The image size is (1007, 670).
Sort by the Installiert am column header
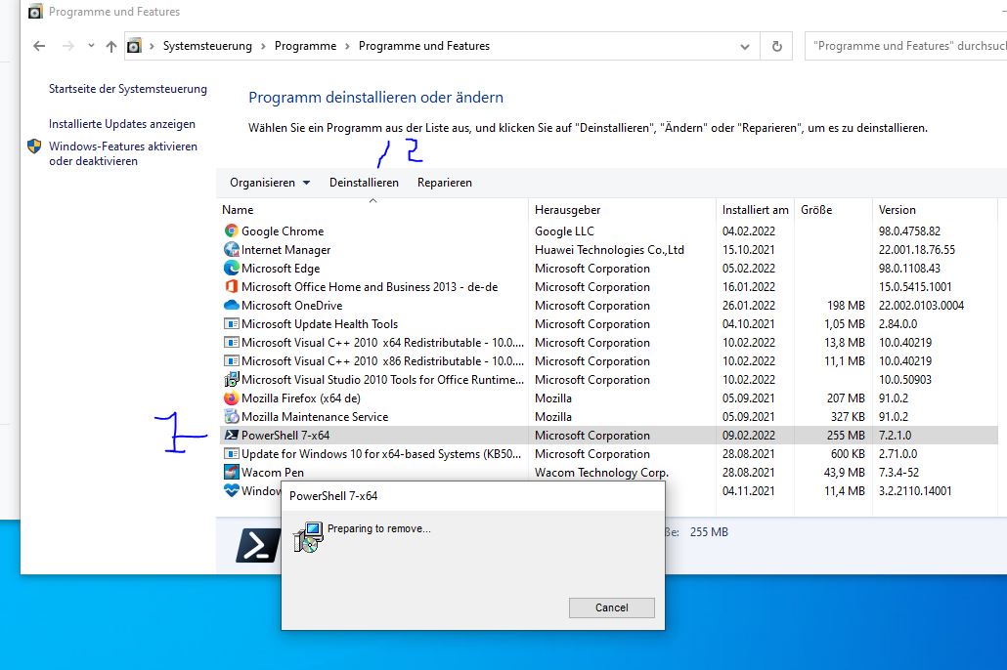pos(755,210)
